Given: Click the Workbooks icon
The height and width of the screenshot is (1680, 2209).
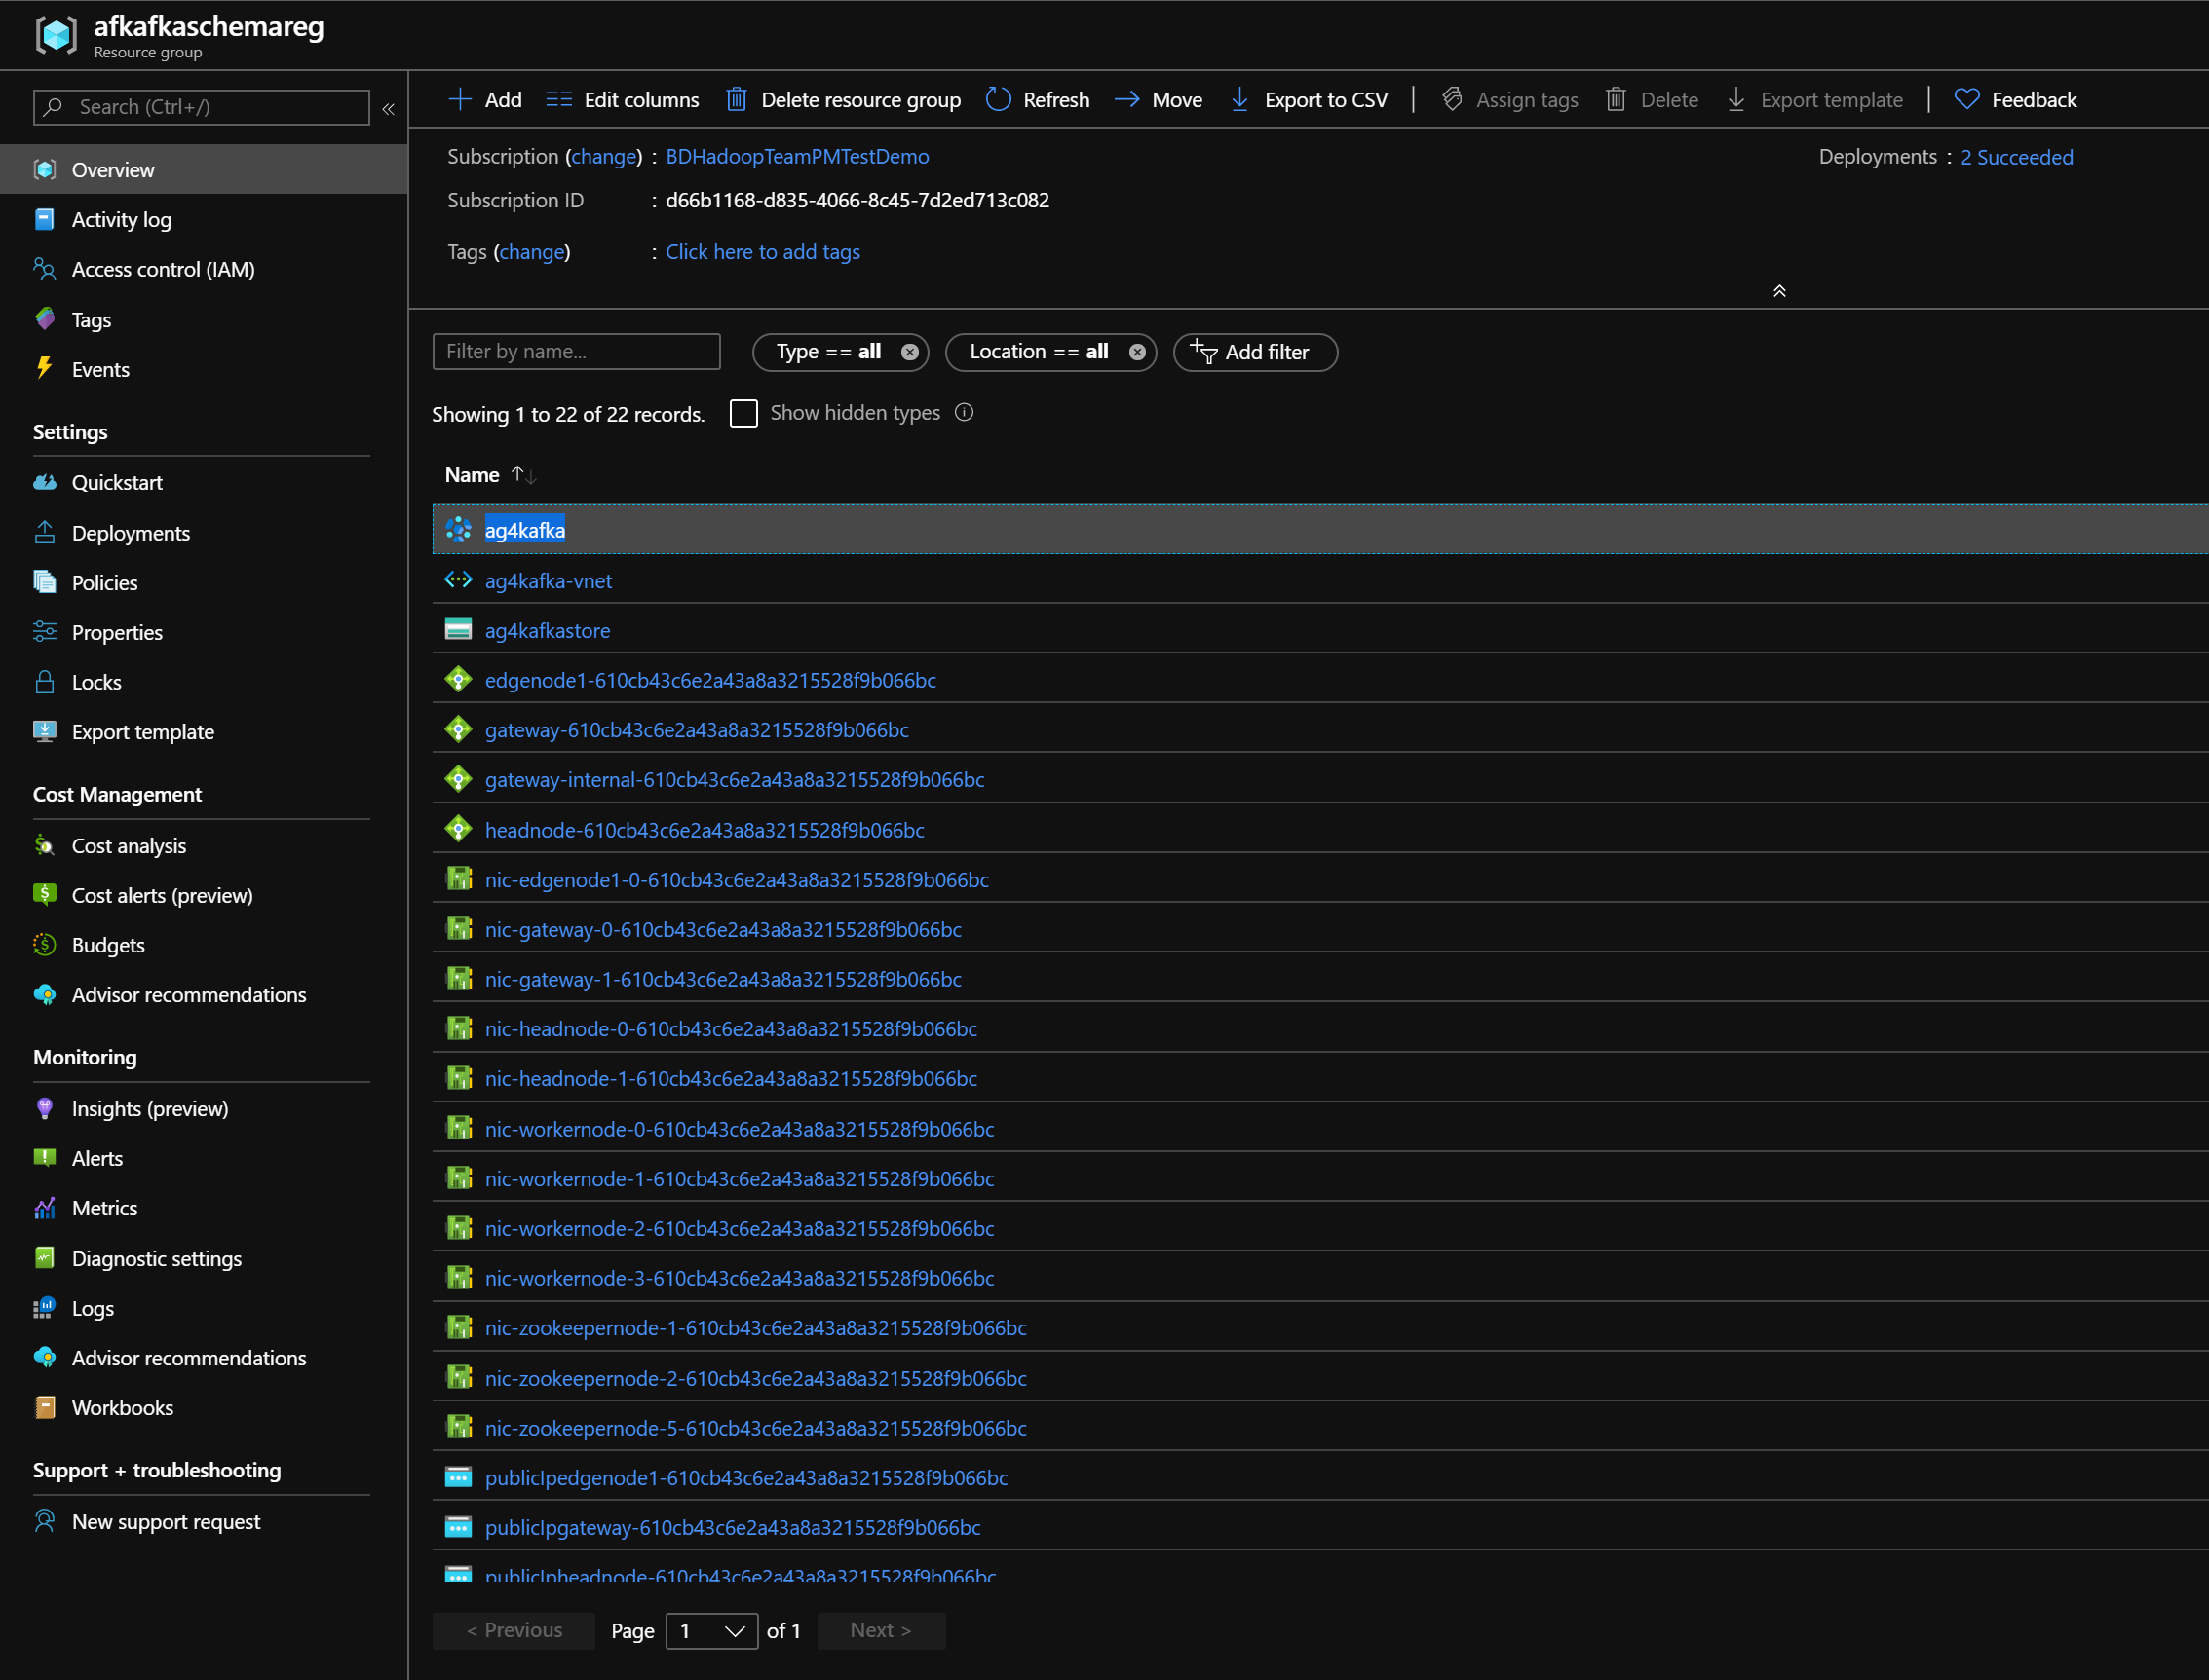Looking at the screenshot, I should click(45, 1407).
